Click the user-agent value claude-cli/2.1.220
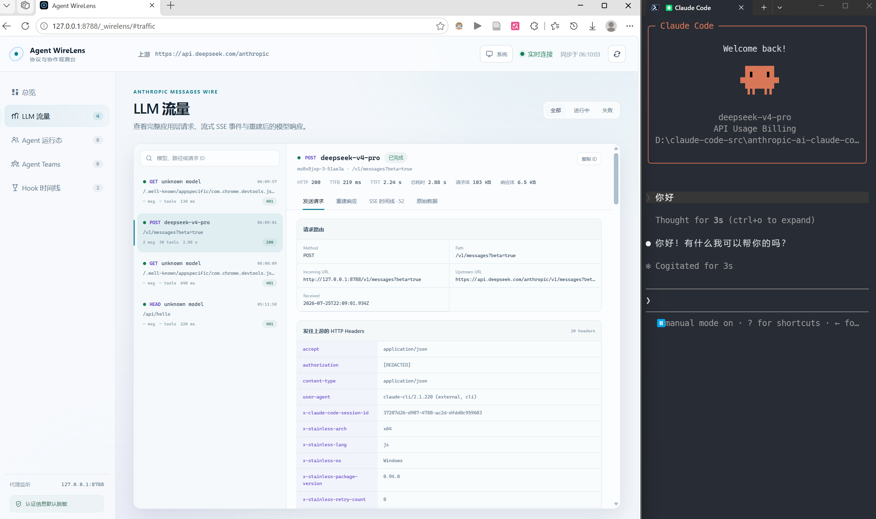 pyautogui.click(x=430, y=397)
